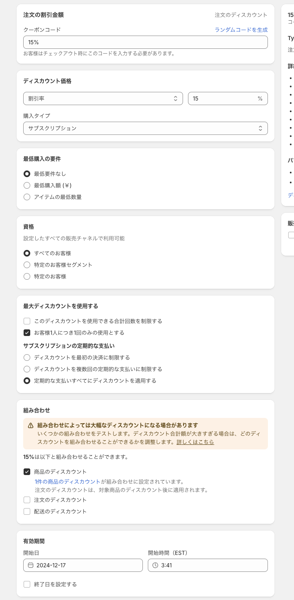This screenshot has height=600, width=294.
Task: Check 配送のディスカウント combination option
Action: coord(27,511)
